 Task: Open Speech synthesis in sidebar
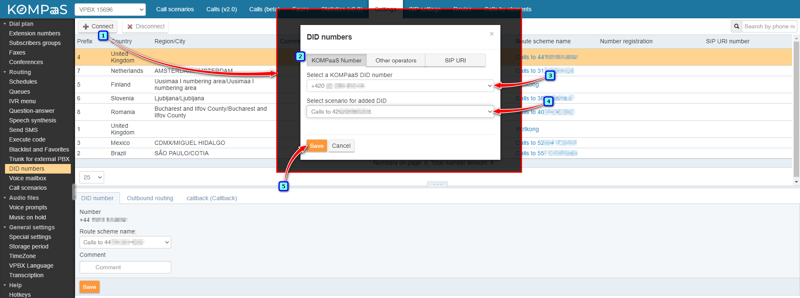(32, 120)
